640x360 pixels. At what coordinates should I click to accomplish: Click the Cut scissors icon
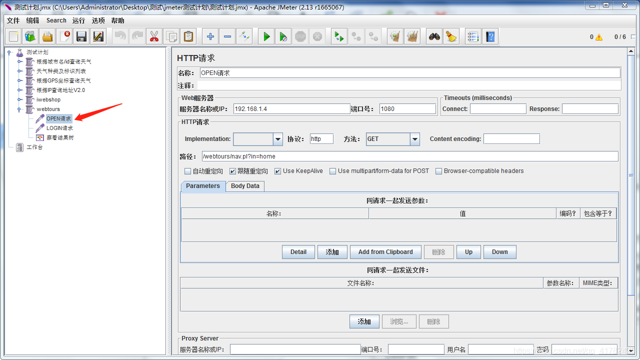point(154,36)
